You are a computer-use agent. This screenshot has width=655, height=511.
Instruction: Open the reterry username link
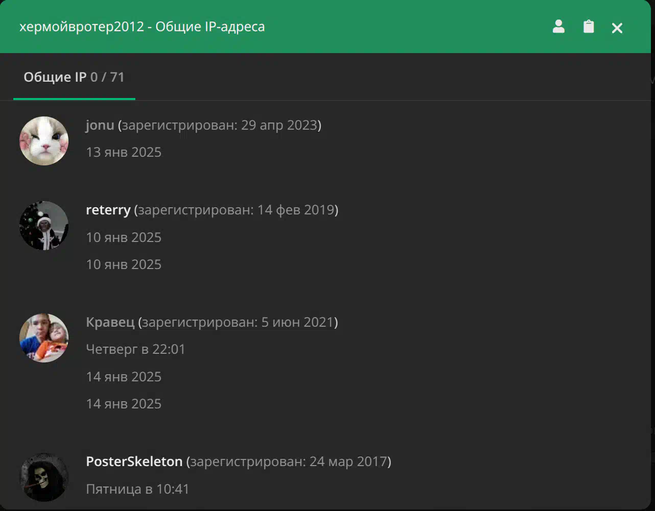pyautogui.click(x=108, y=210)
